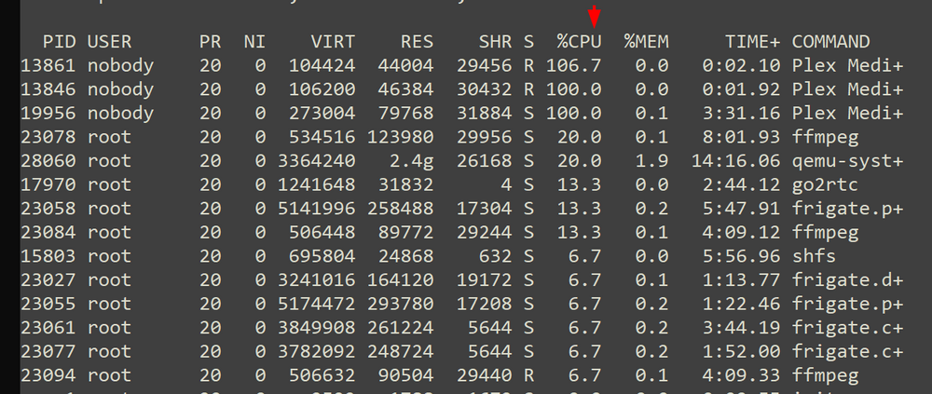The width and height of the screenshot is (932, 394).
Task: Select the USER column header
Action: tap(109, 42)
